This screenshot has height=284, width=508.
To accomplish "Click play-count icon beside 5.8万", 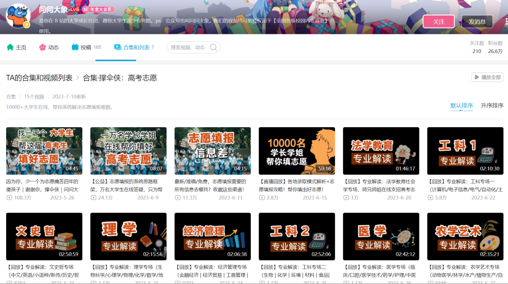I will [430, 198].
